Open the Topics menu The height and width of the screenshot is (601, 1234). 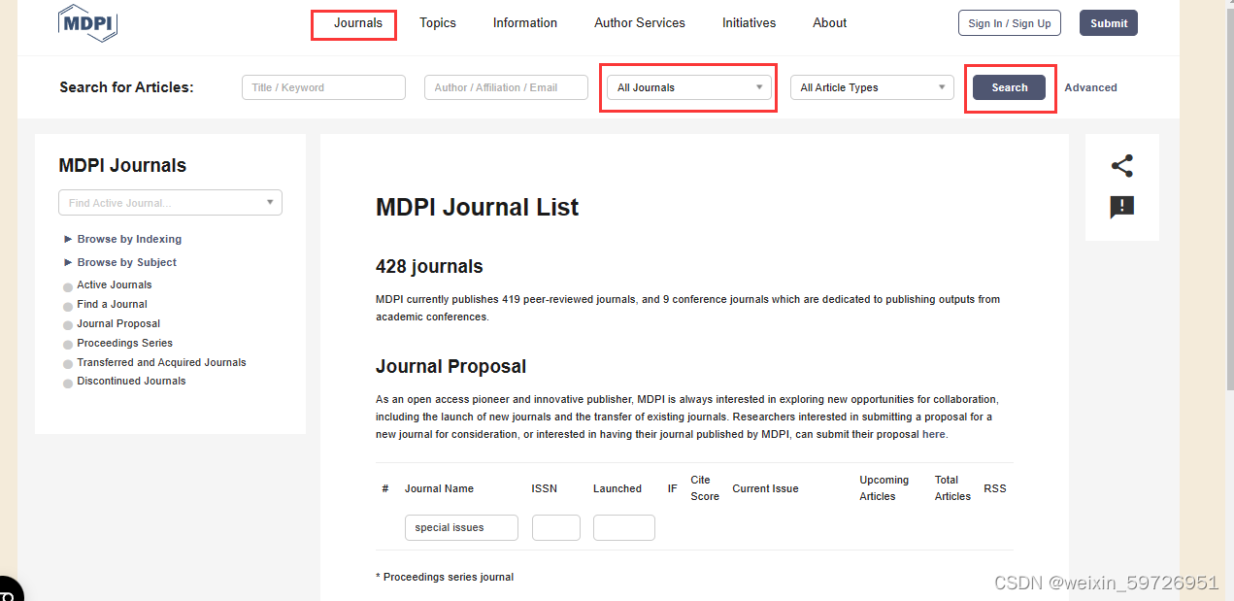point(438,22)
